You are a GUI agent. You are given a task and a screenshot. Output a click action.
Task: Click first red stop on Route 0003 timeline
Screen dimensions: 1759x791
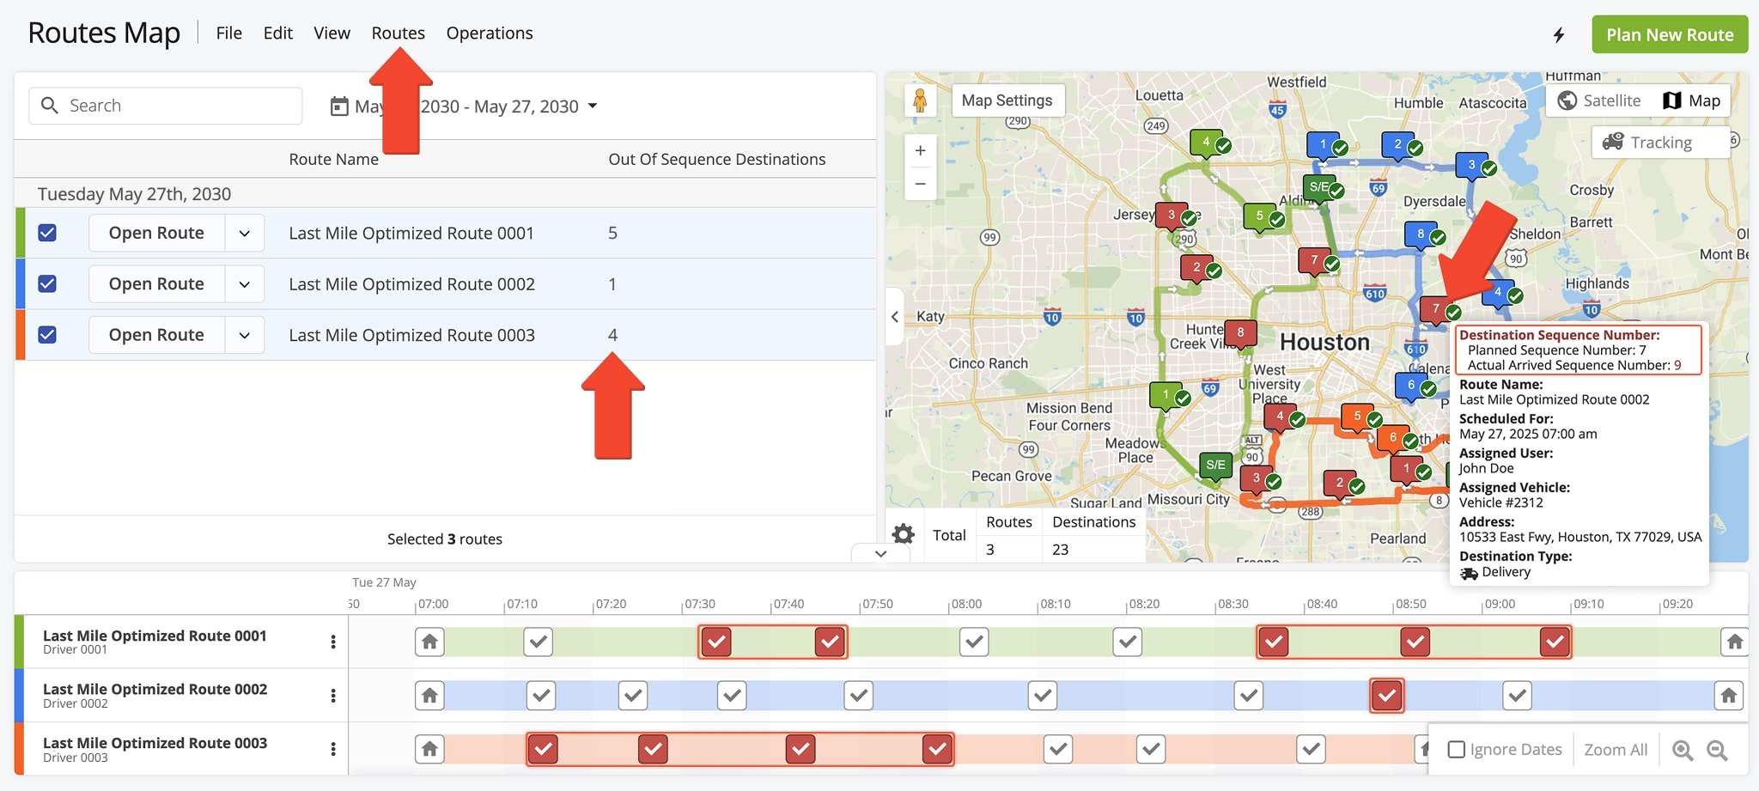click(542, 749)
